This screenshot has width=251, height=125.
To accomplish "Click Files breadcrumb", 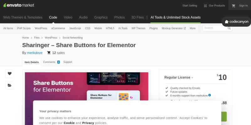I will (x=37, y=37).
